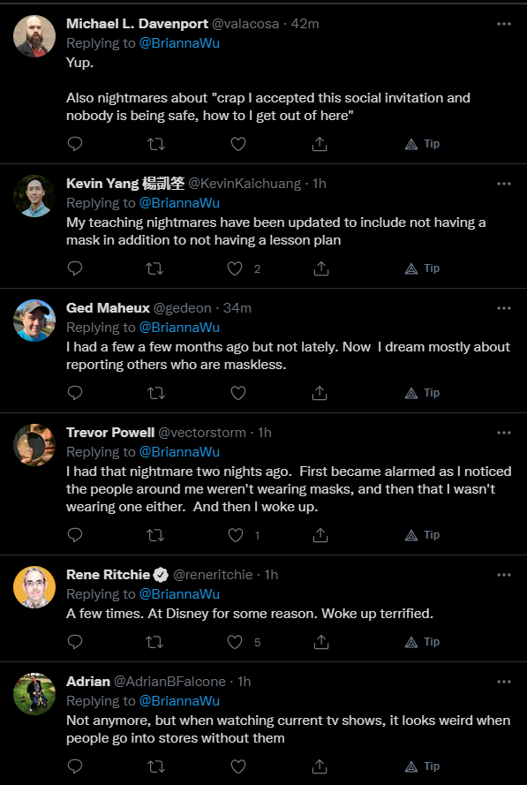Image resolution: width=527 pixels, height=785 pixels.
Task: Expand more options on Adrian's tweet
Action: tap(503, 682)
